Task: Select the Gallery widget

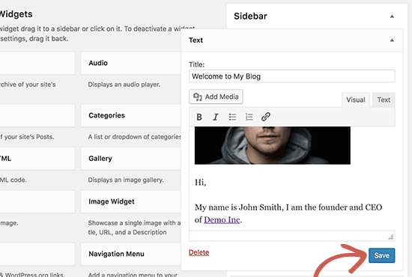Action: click(x=130, y=159)
